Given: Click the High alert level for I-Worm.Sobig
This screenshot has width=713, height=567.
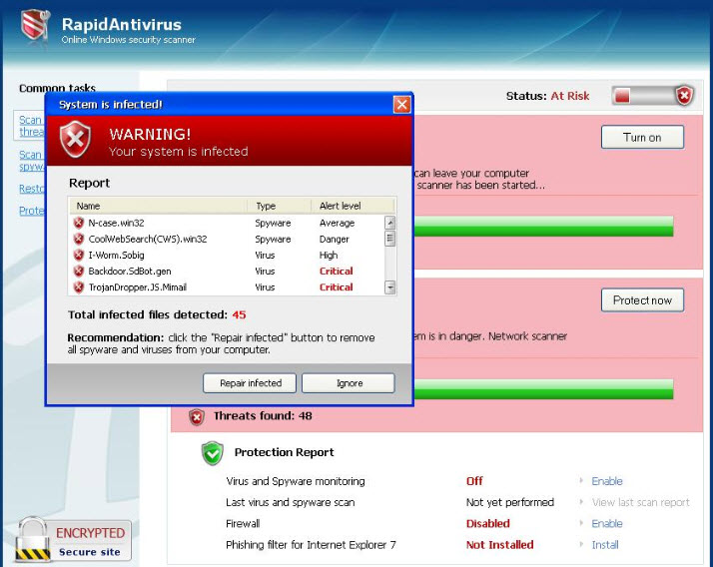Looking at the screenshot, I should pyautogui.click(x=329, y=255).
